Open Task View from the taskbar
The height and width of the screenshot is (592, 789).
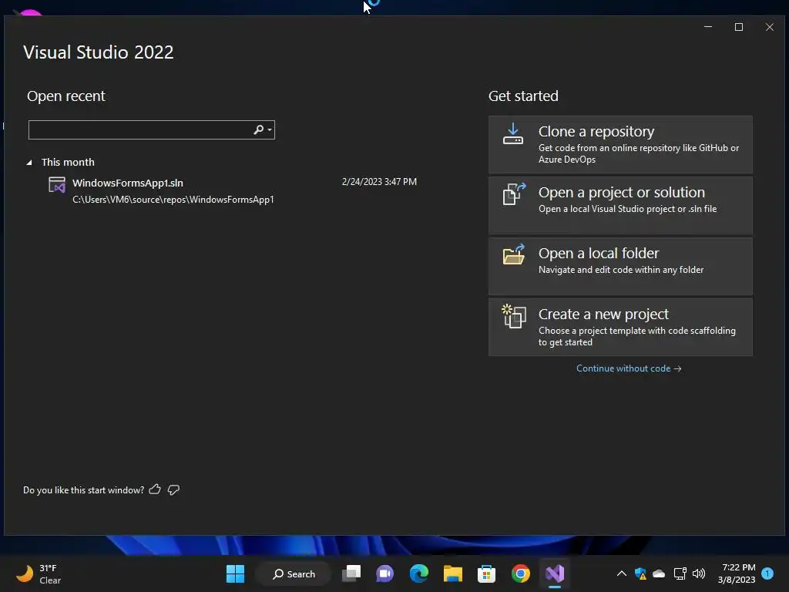(x=351, y=573)
